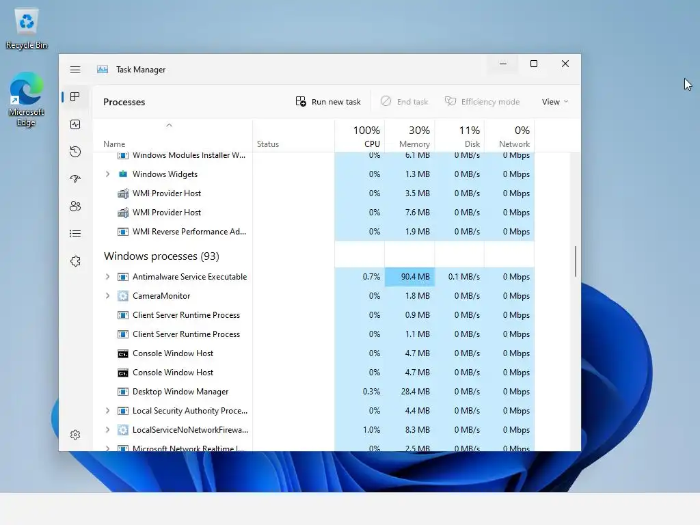Click the CameraMonitor gear icon

click(x=123, y=296)
